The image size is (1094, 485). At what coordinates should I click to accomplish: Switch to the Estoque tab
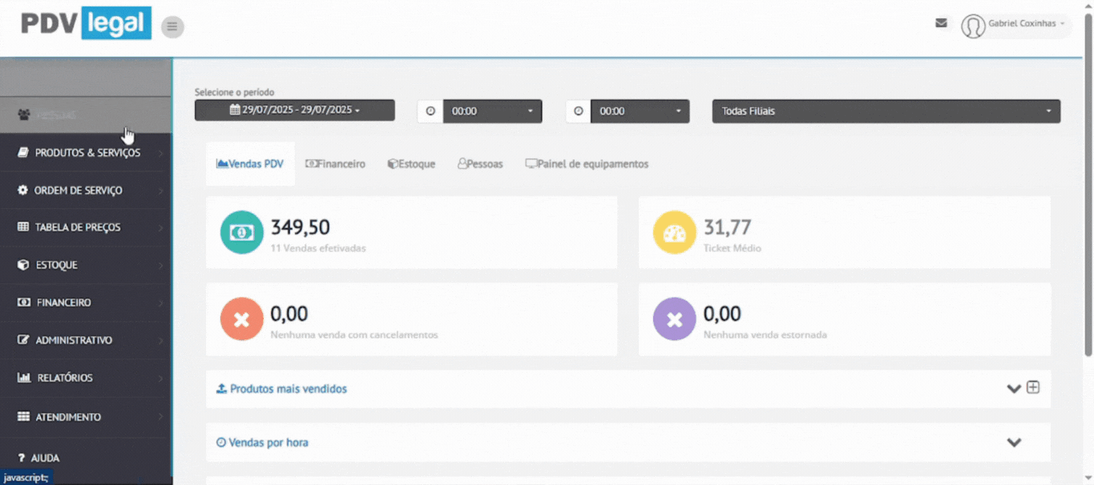[x=411, y=164]
